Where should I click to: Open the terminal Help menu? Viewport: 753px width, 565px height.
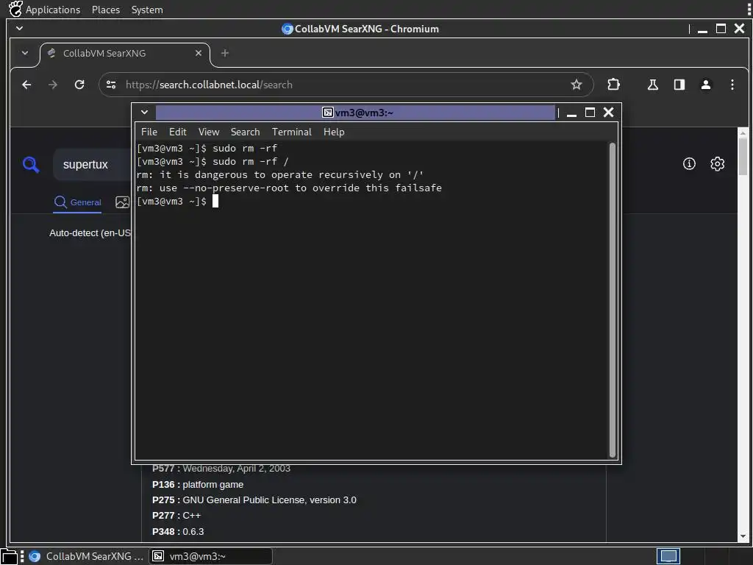point(334,132)
